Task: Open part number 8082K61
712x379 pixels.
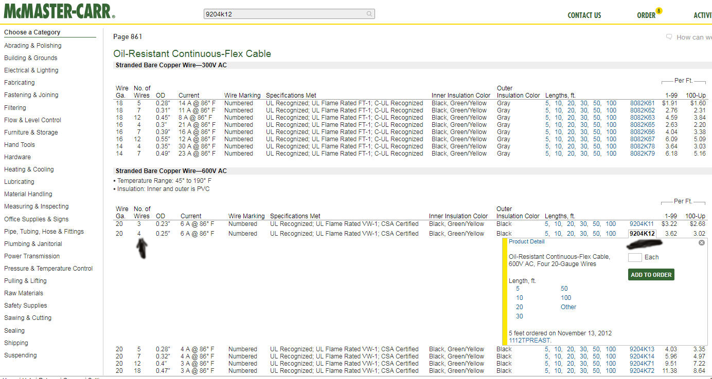Action: click(642, 103)
